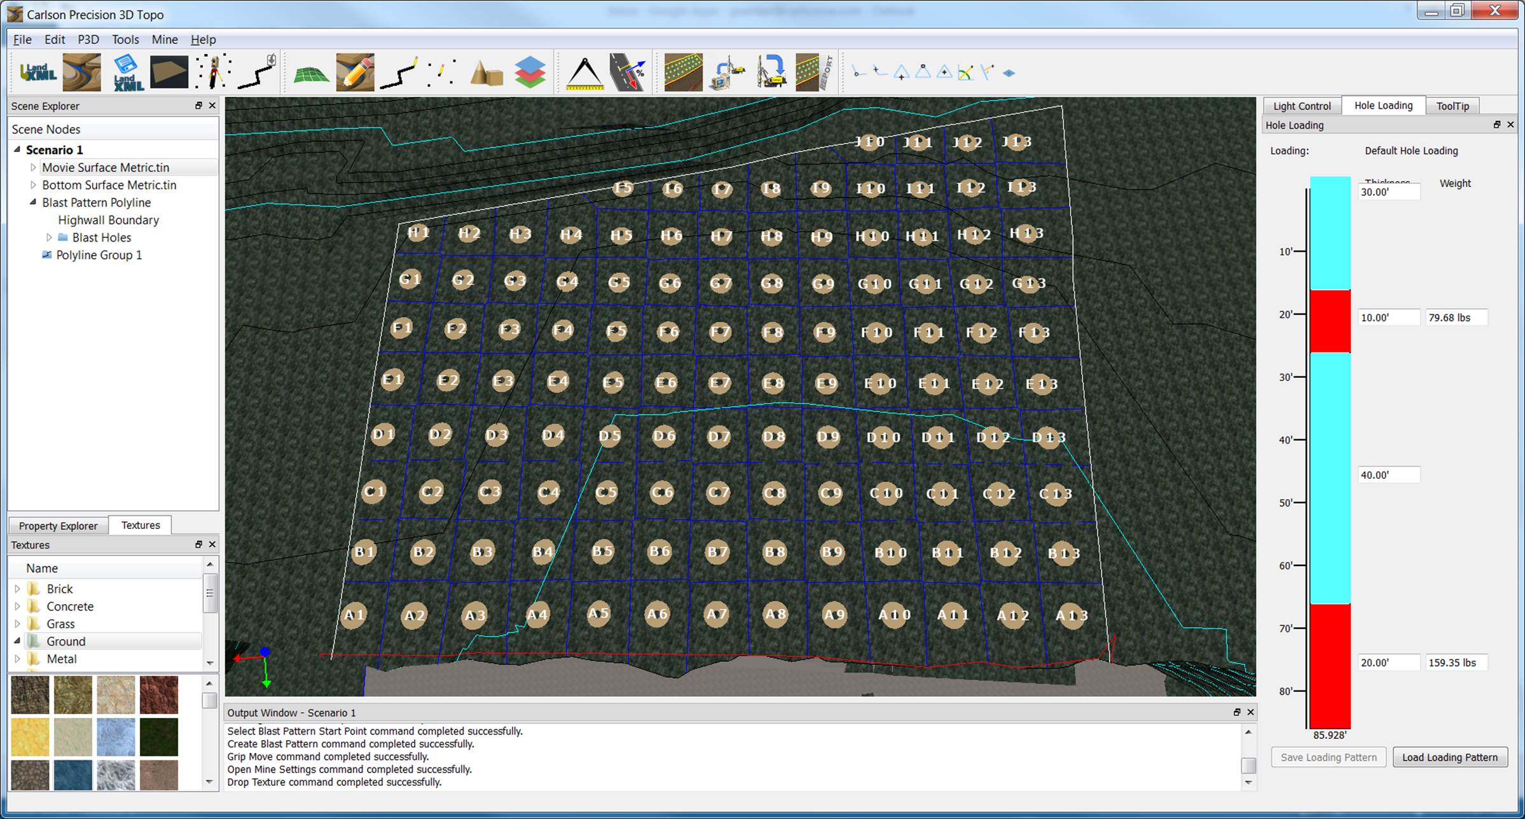The image size is (1525, 819).
Task: Click the blue diamond tool icon
Action: (1009, 73)
